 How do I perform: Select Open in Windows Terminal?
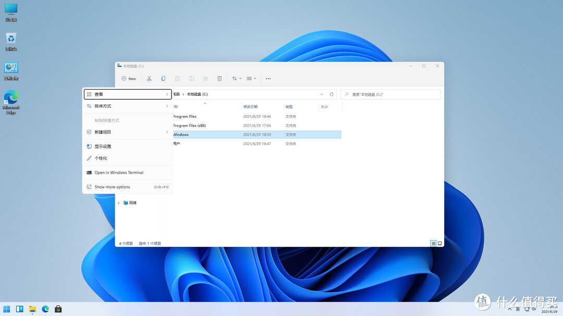click(118, 173)
